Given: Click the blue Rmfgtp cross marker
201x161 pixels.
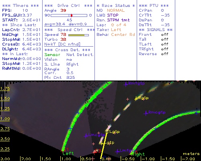Looking at the screenshot, I should click(x=126, y=85).
